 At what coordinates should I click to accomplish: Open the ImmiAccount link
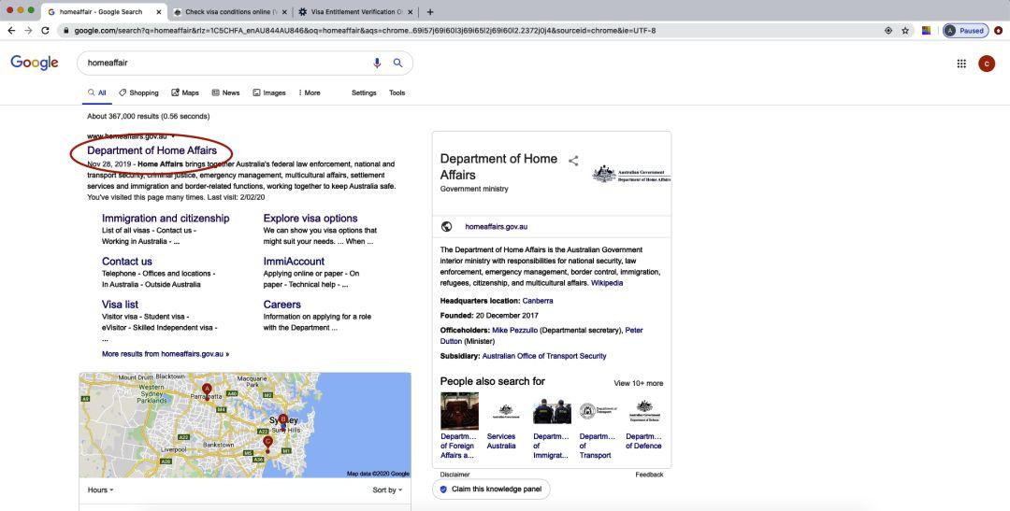point(294,262)
